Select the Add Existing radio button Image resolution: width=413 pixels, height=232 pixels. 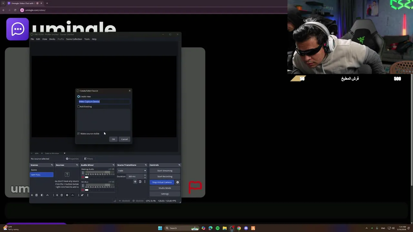pyautogui.click(x=78, y=107)
